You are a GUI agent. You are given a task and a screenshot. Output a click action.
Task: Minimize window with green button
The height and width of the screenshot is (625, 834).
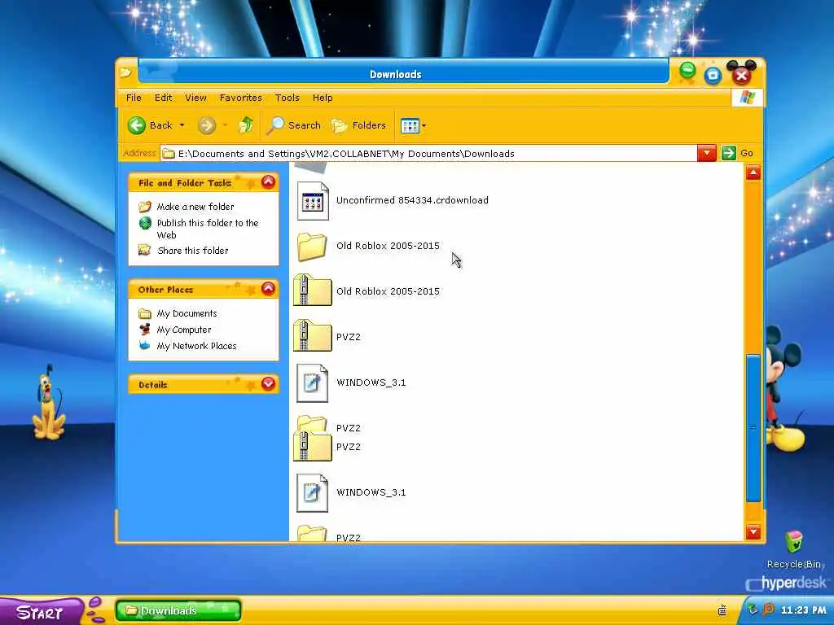687,70
